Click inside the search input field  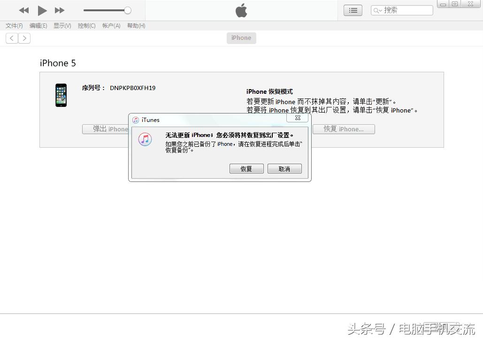[x=406, y=10]
